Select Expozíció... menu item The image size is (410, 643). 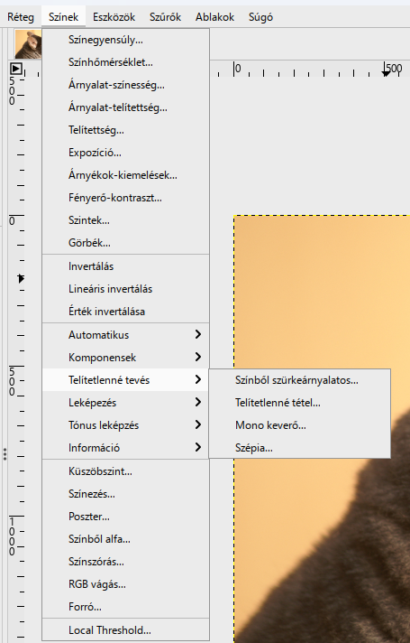[125, 153]
